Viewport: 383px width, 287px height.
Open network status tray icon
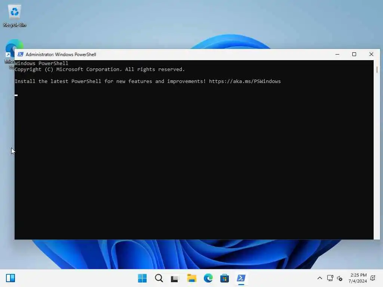tap(330, 278)
